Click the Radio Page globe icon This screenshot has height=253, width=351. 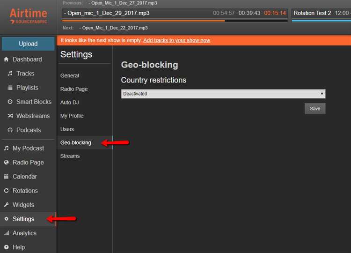[x=6, y=162]
